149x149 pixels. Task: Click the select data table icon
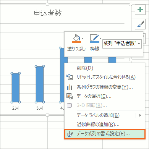tap(70, 96)
